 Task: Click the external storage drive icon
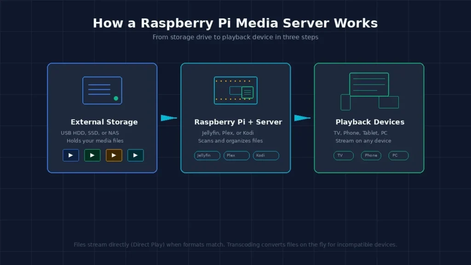(102, 91)
